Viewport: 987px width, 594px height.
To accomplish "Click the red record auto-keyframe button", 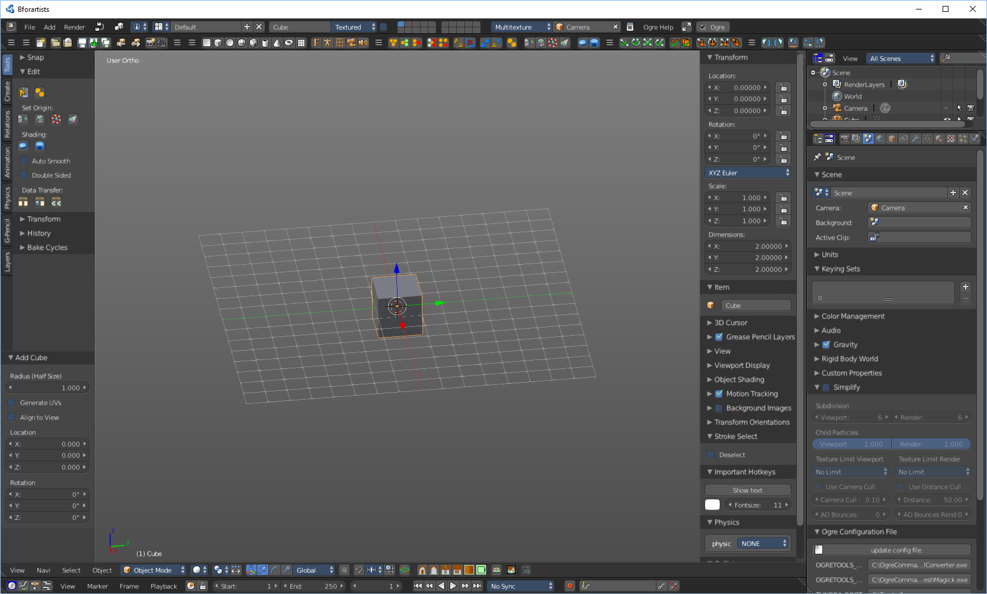I will pos(570,586).
